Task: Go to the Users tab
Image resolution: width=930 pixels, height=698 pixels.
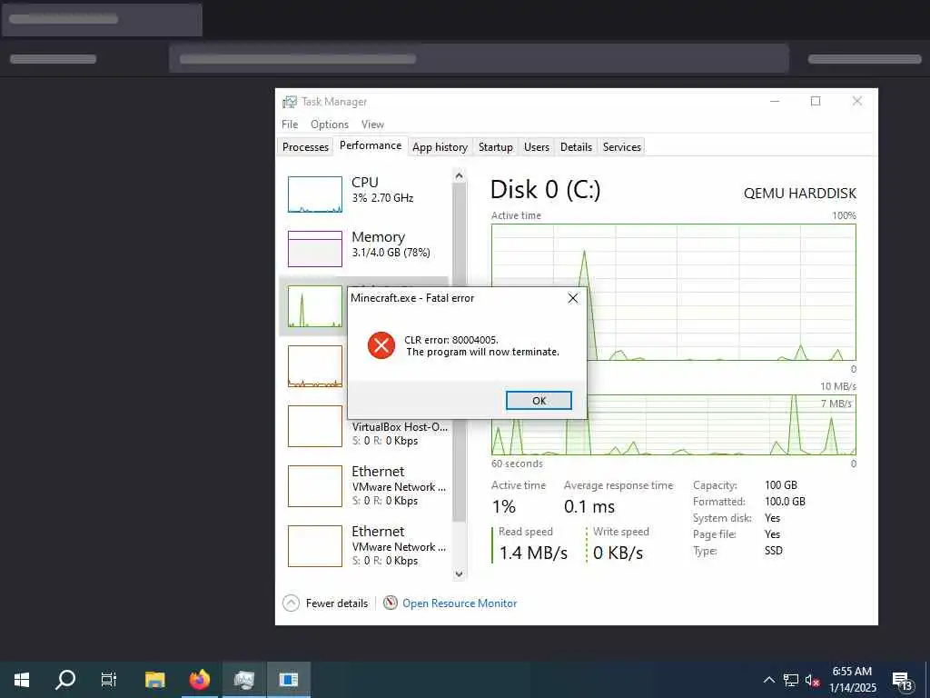Action: pos(537,146)
